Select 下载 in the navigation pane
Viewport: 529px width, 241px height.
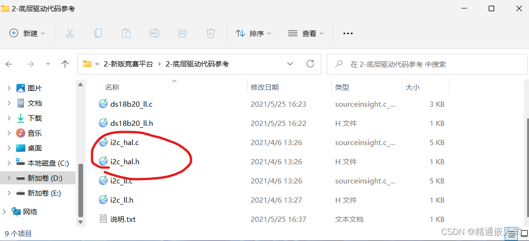[x=34, y=118]
